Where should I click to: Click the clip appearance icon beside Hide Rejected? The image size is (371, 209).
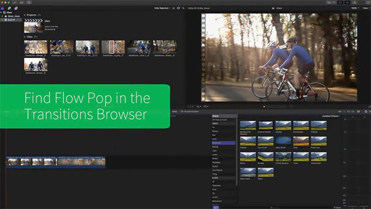click(x=174, y=9)
